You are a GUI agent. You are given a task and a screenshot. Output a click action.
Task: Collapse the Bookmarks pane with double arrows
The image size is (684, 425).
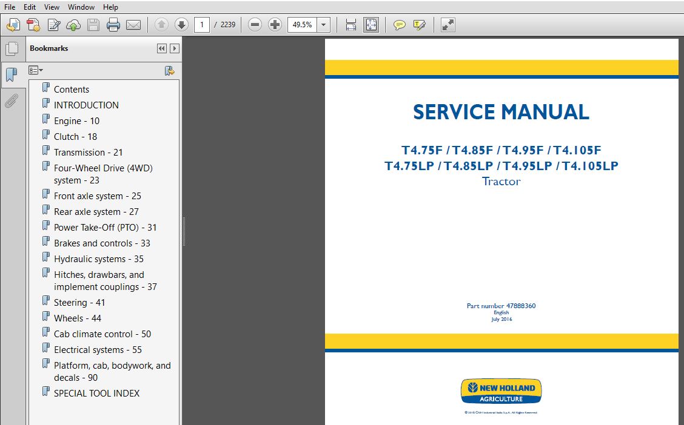coord(161,48)
